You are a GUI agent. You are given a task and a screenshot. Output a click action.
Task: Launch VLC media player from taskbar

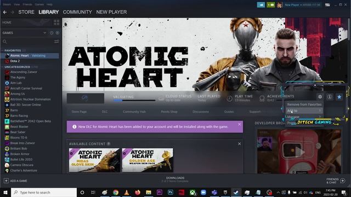click(x=127, y=192)
